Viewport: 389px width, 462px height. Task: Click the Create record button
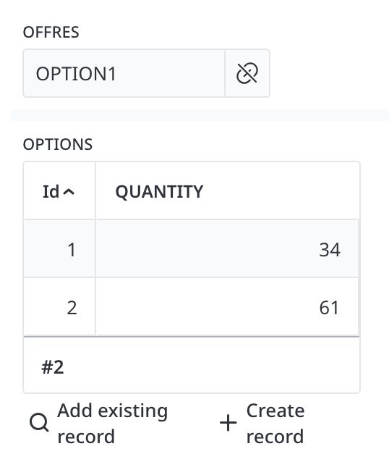pyautogui.click(x=262, y=423)
